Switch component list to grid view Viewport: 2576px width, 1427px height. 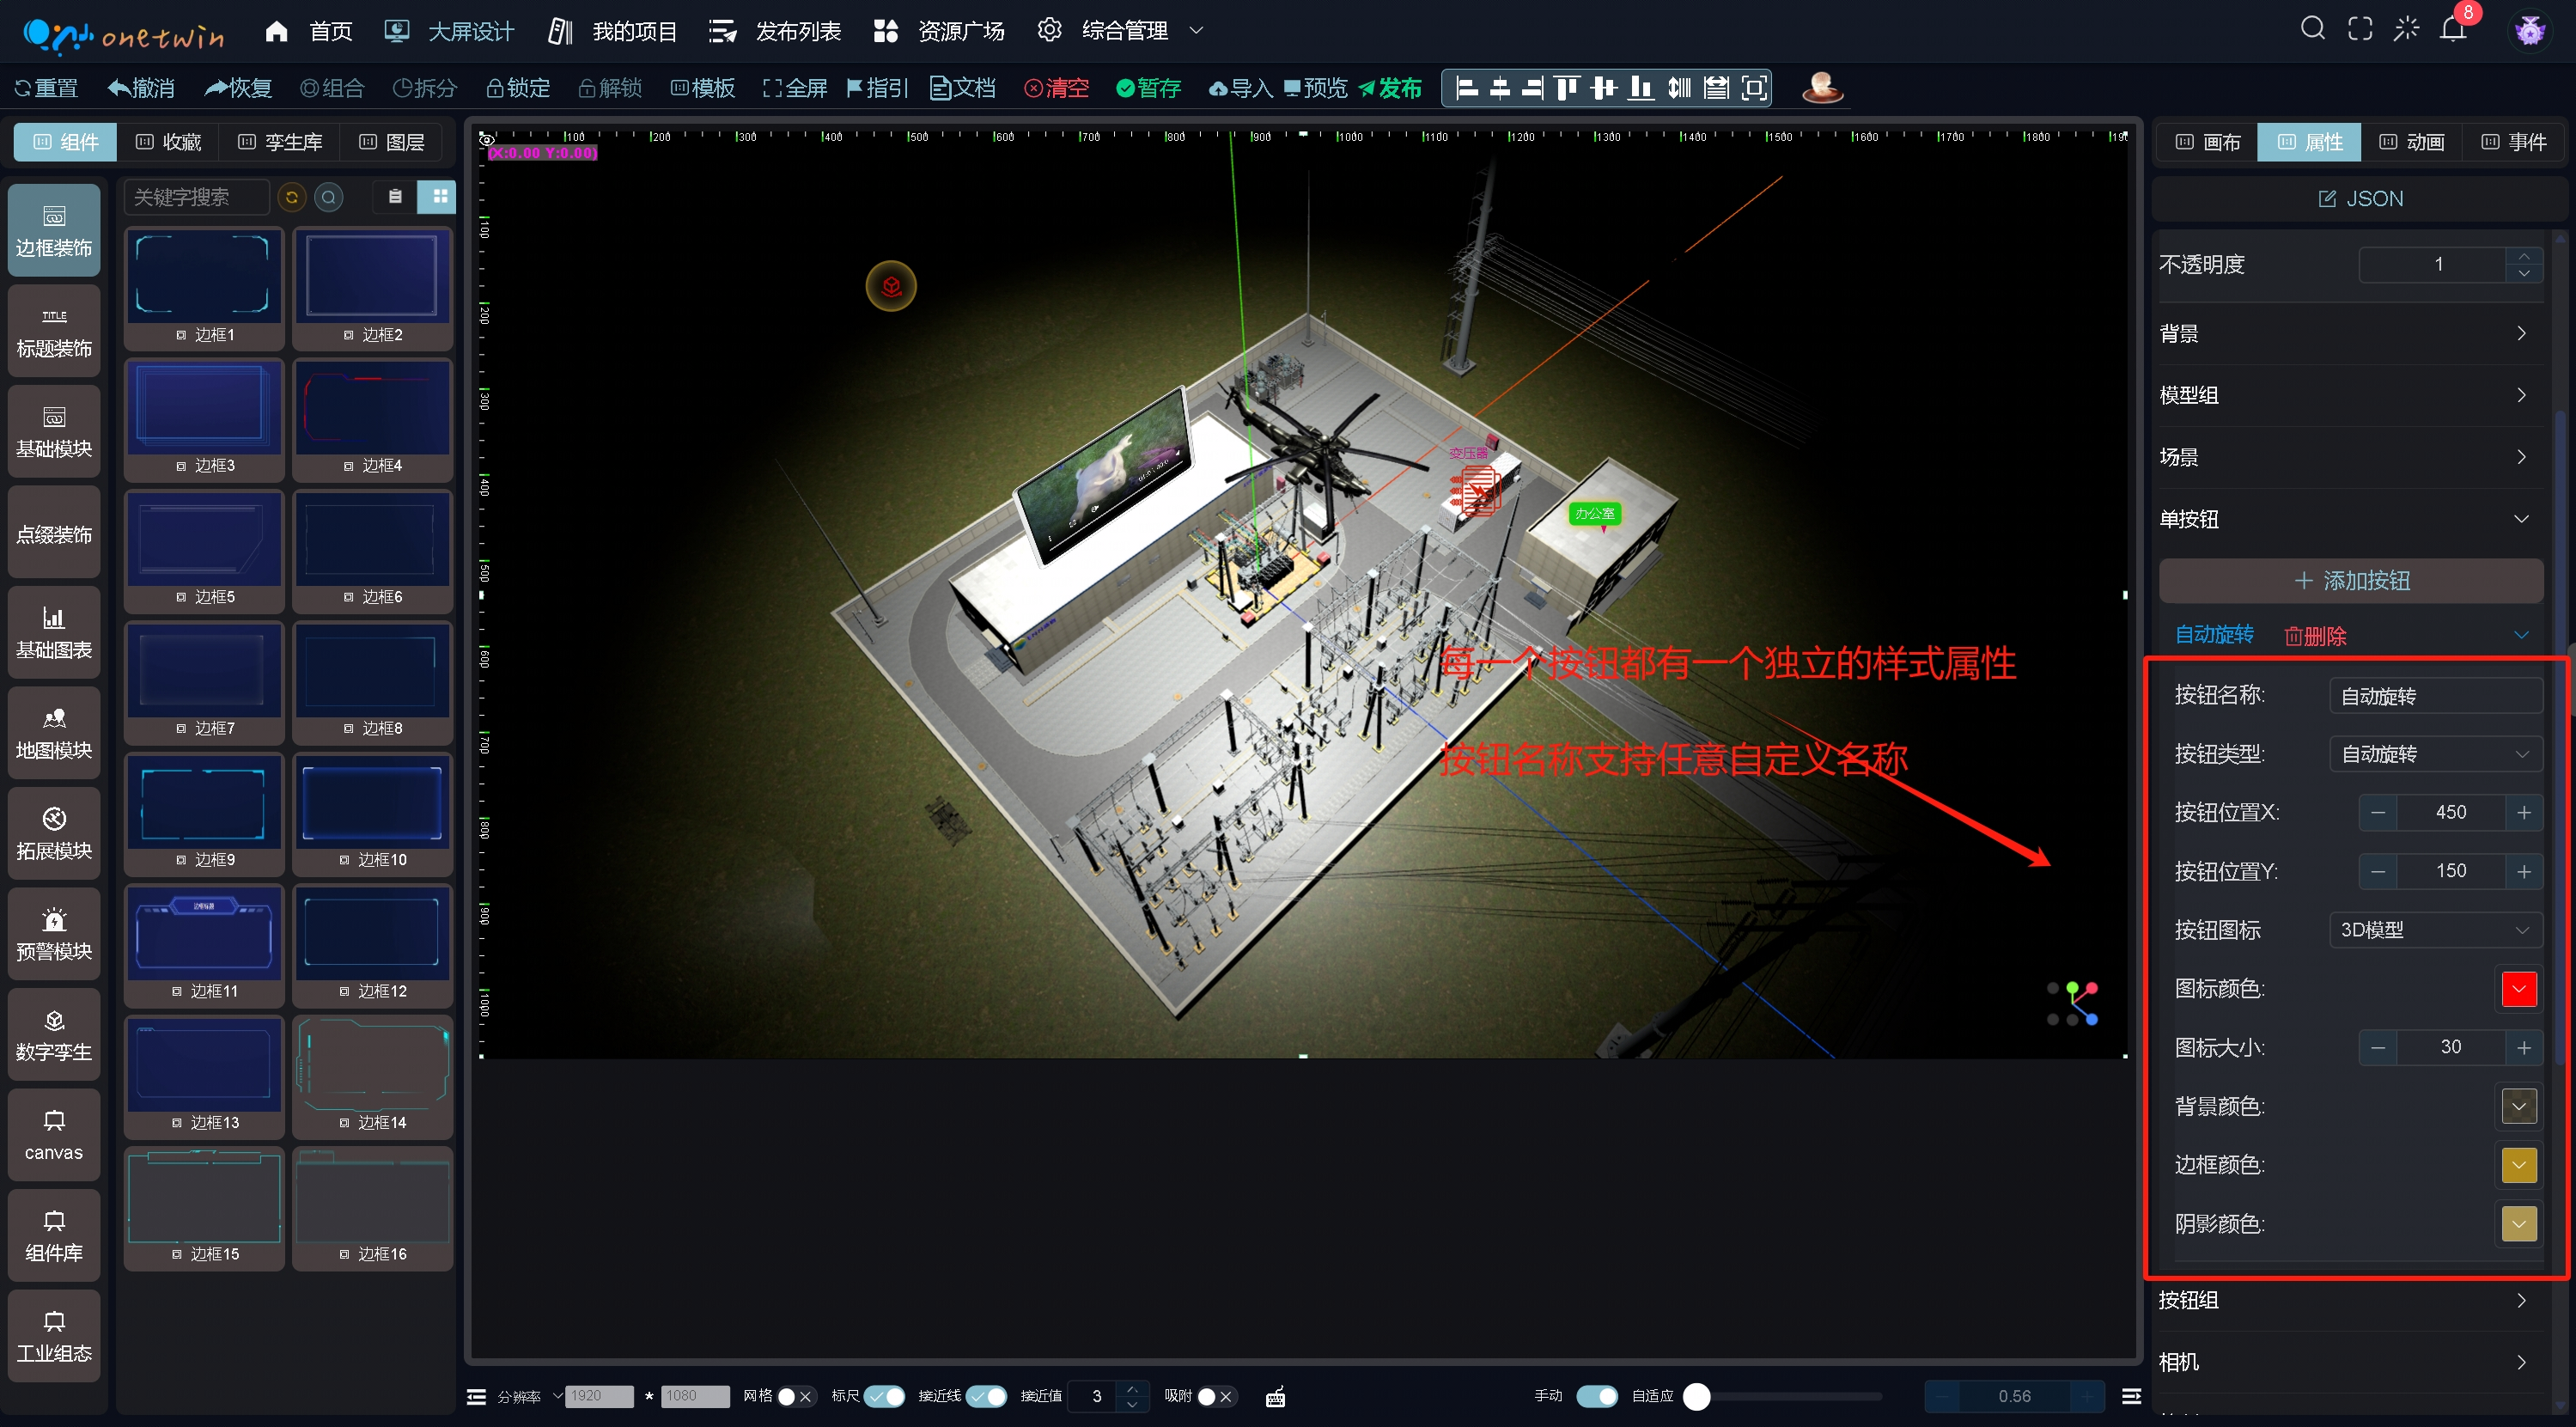(439, 197)
